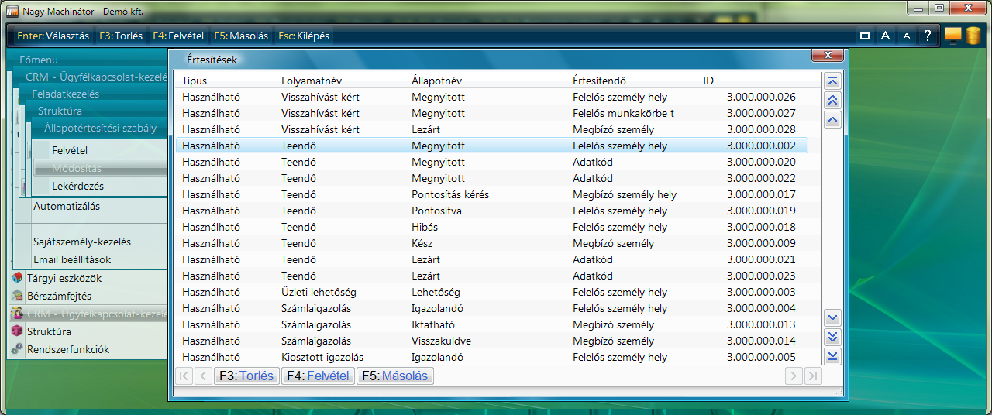992x415 pixels.
Task: Choose Felvétel in the left submenu
Action: tap(70, 150)
